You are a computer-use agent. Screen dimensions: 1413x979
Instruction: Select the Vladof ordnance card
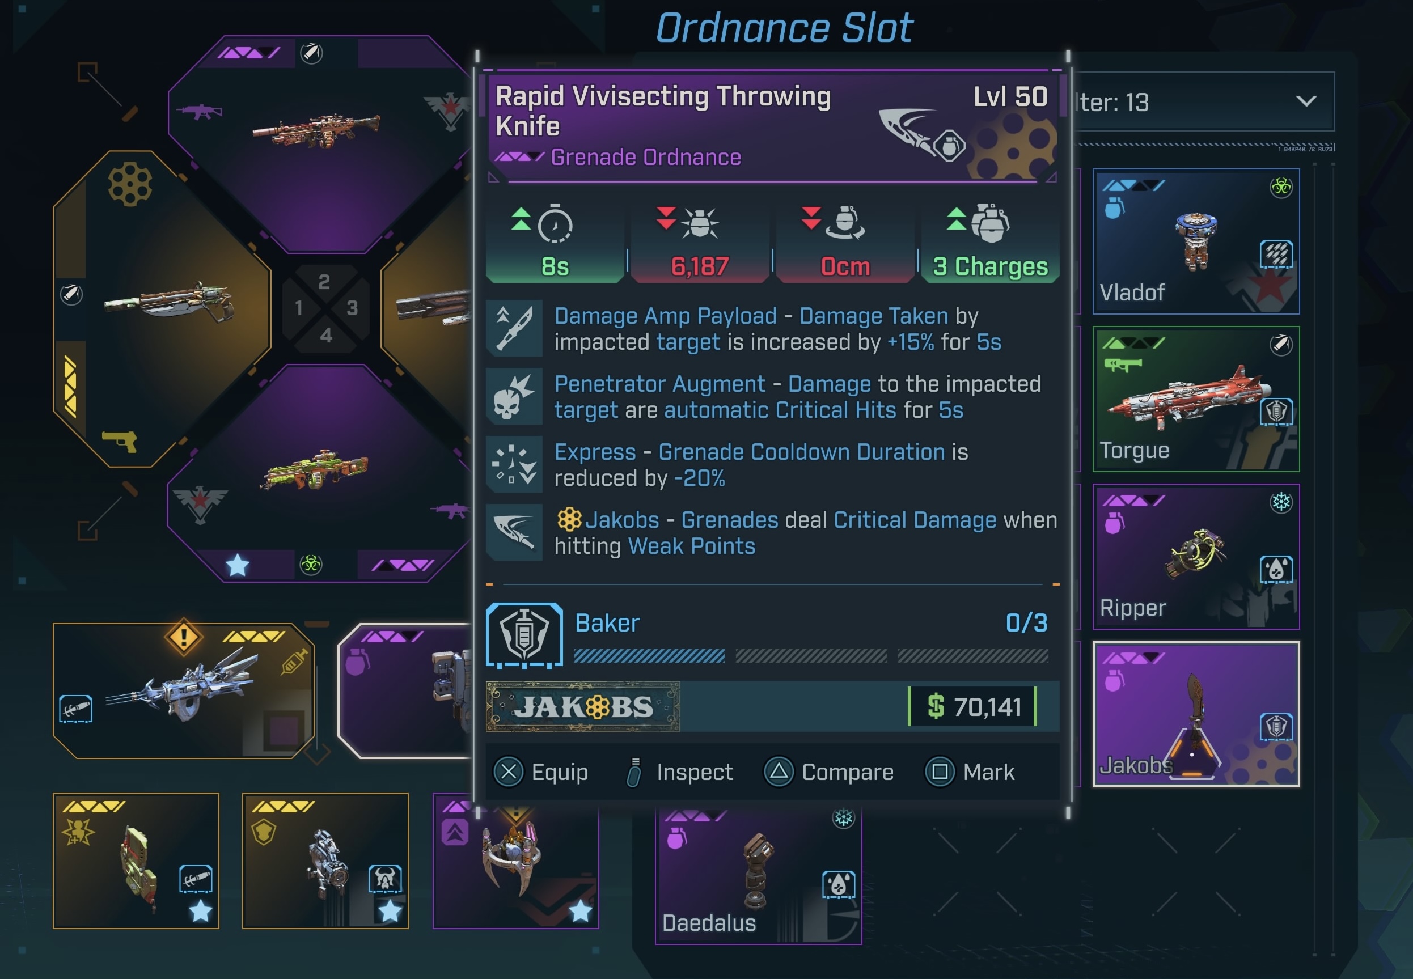1195,241
